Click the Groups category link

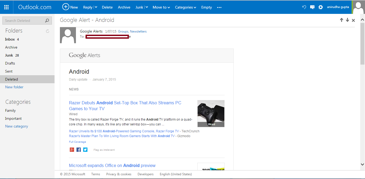tap(123, 31)
